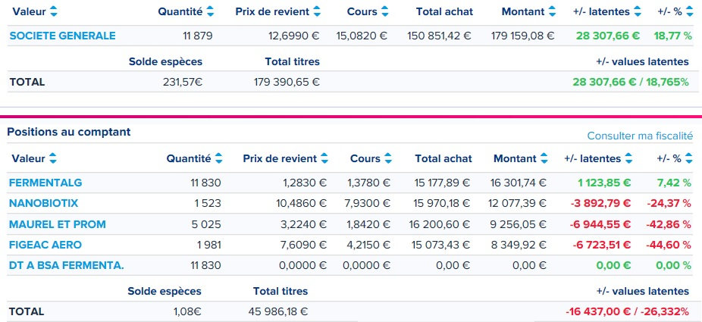Sort Positions au comptant by +/- %

coord(688,158)
